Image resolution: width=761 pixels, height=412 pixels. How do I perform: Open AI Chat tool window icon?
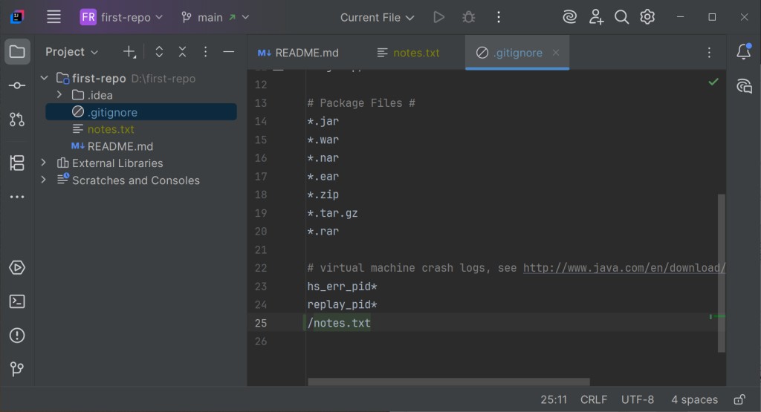743,86
